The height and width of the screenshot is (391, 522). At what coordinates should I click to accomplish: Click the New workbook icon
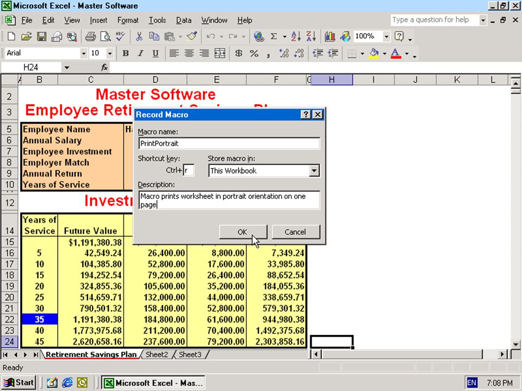pyautogui.click(x=11, y=36)
